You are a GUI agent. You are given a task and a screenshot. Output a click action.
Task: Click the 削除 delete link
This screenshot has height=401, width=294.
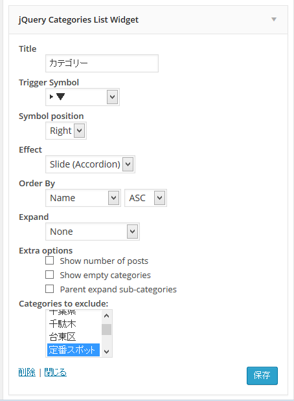pyautogui.click(x=27, y=373)
